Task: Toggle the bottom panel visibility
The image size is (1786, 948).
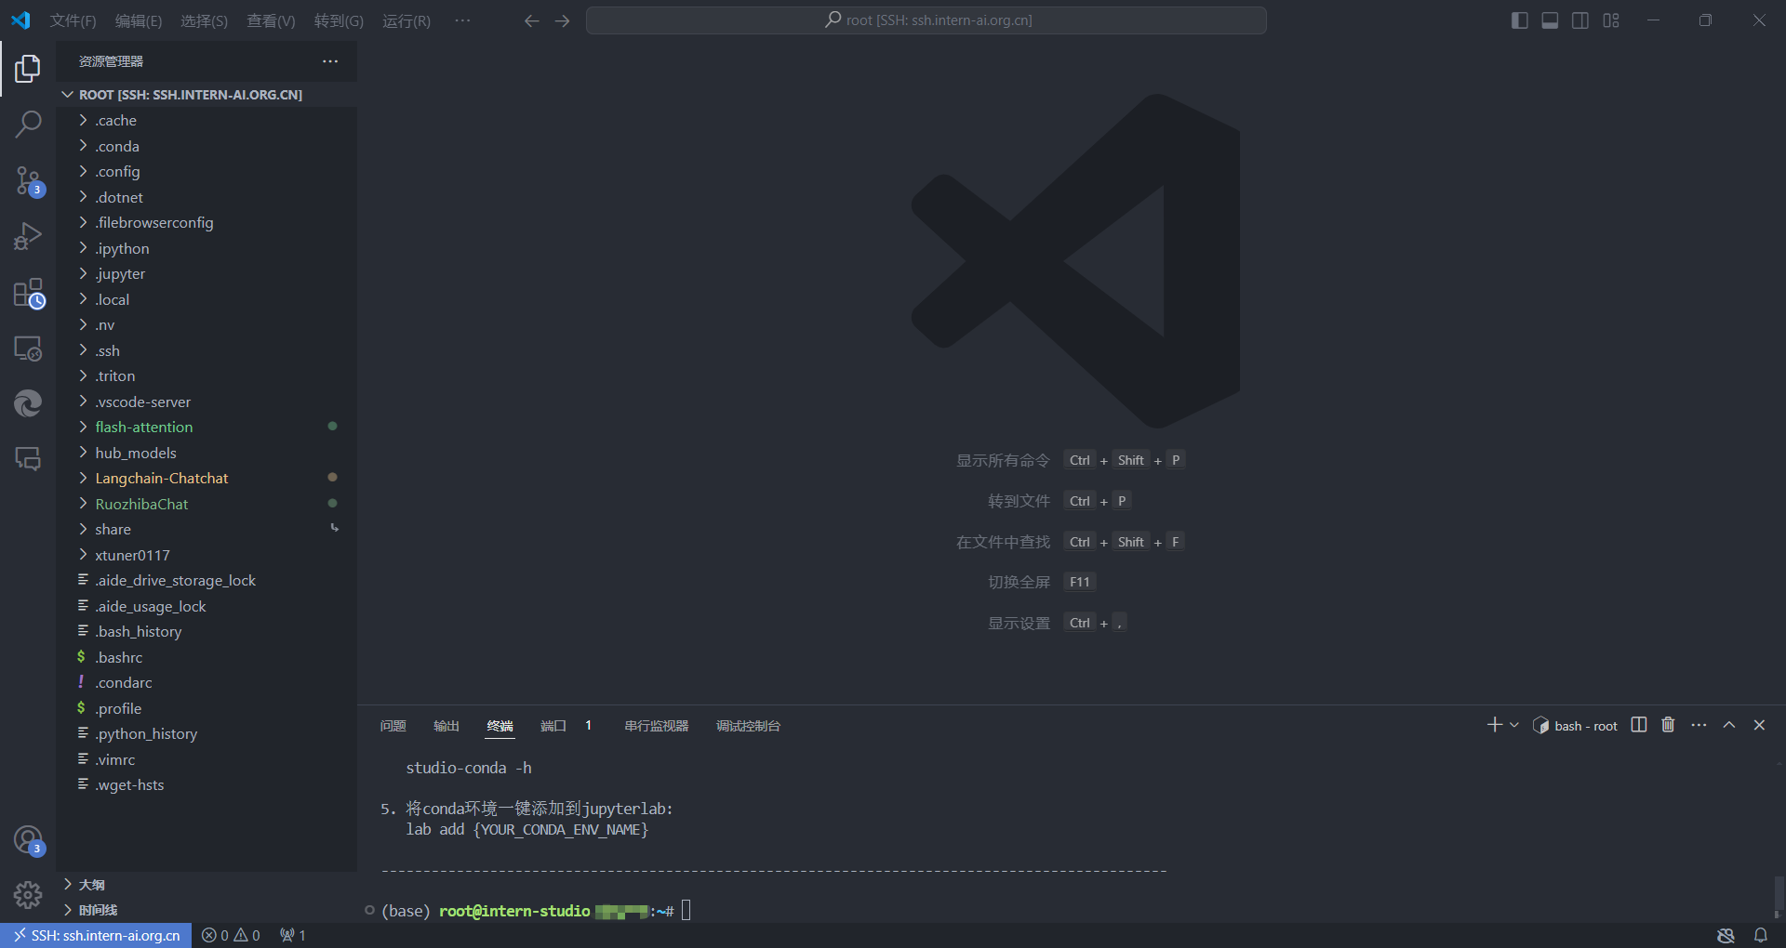Action: 1550,20
